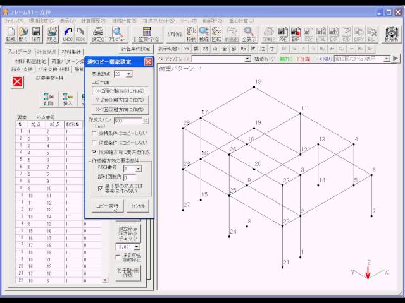Switch to 計算結果 tab
Screen dimensions: 405x303
click(x=46, y=52)
